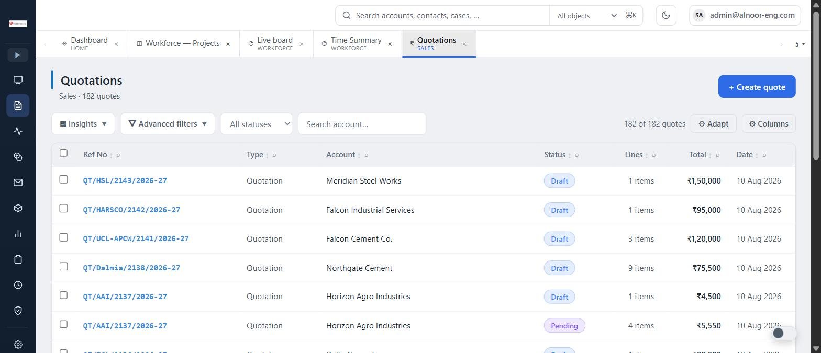Open the mail envelope icon in sidebar

18,183
